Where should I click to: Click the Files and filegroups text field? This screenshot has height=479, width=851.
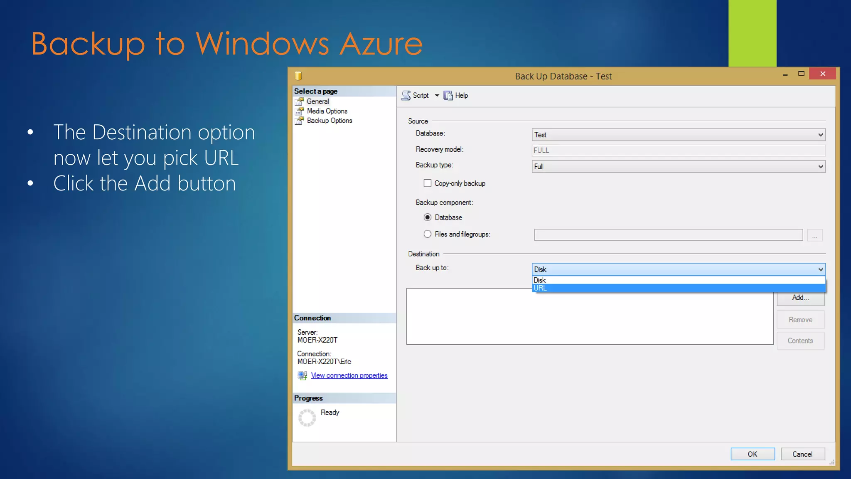click(x=668, y=235)
